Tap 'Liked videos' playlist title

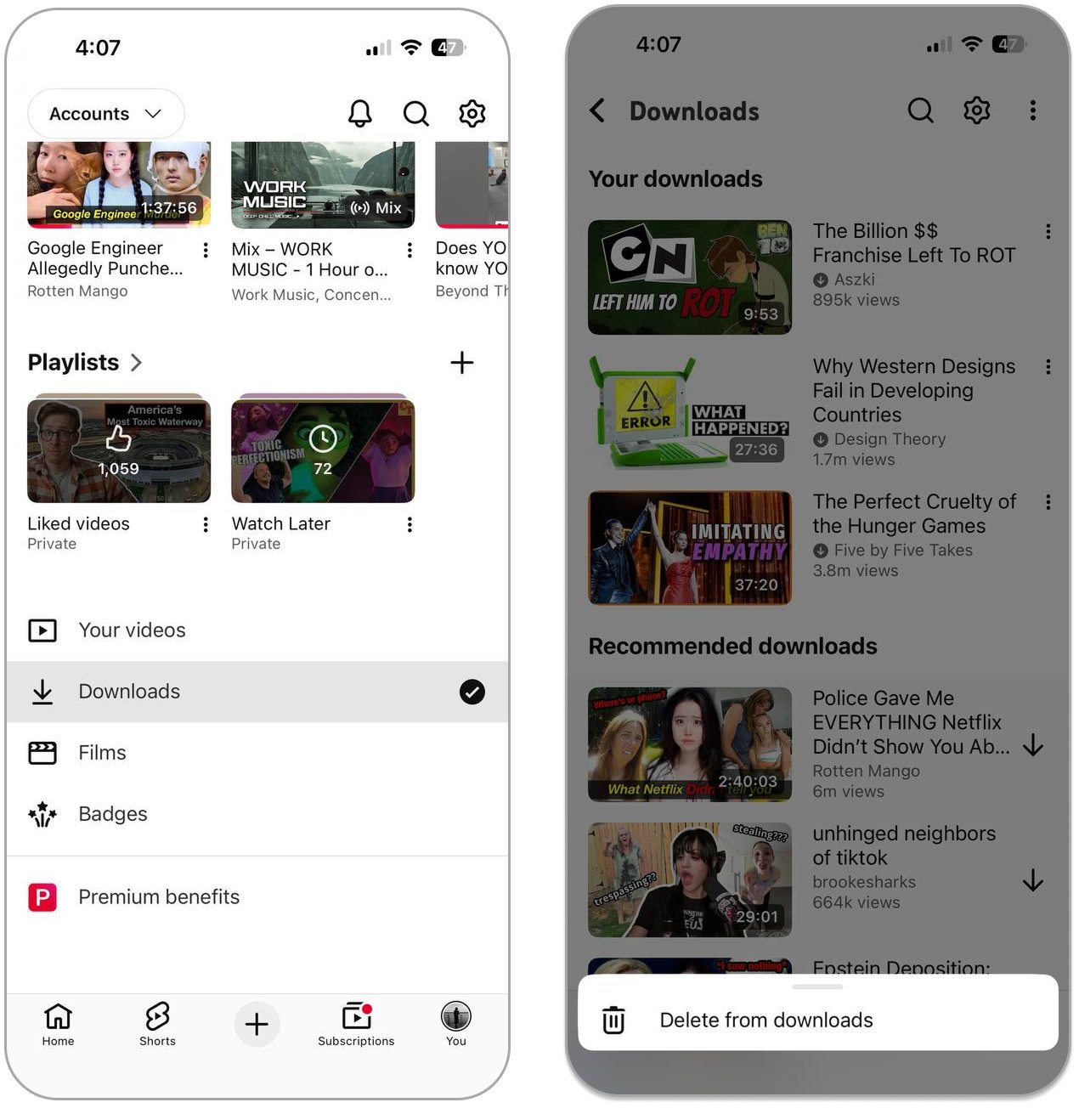pyautogui.click(x=78, y=523)
